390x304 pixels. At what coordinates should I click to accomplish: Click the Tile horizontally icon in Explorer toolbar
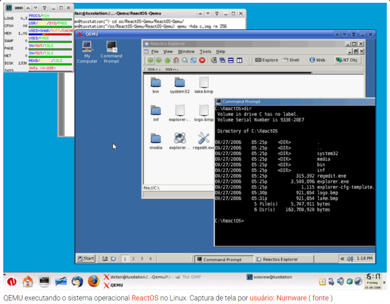click(231, 60)
